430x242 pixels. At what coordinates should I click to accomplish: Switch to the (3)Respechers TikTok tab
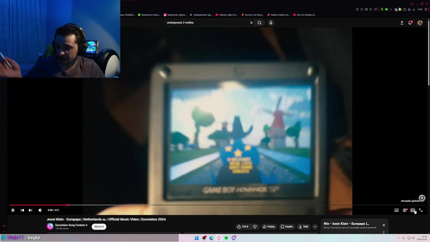pos(201,15)
